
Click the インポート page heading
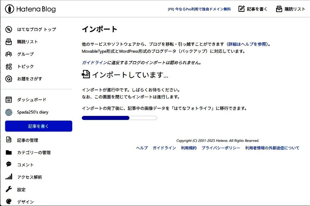tap(99, 29)
